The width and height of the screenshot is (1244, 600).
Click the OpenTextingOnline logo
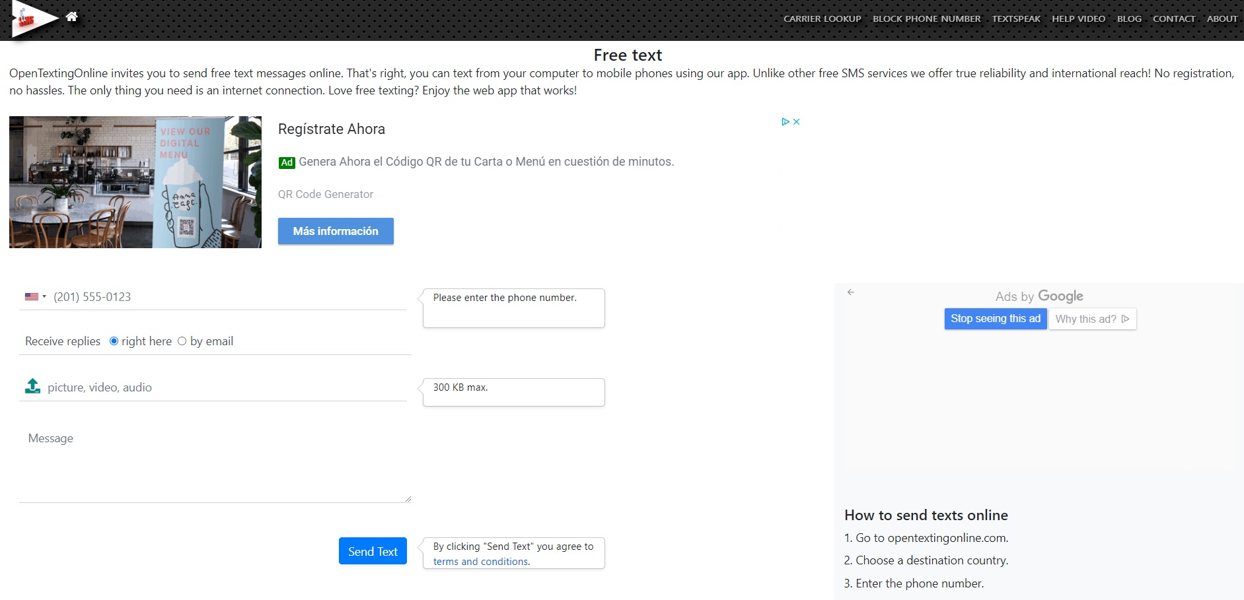[32, 20]
